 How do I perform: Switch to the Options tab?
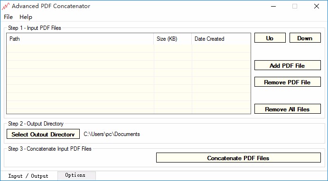[x=76, y=175]
